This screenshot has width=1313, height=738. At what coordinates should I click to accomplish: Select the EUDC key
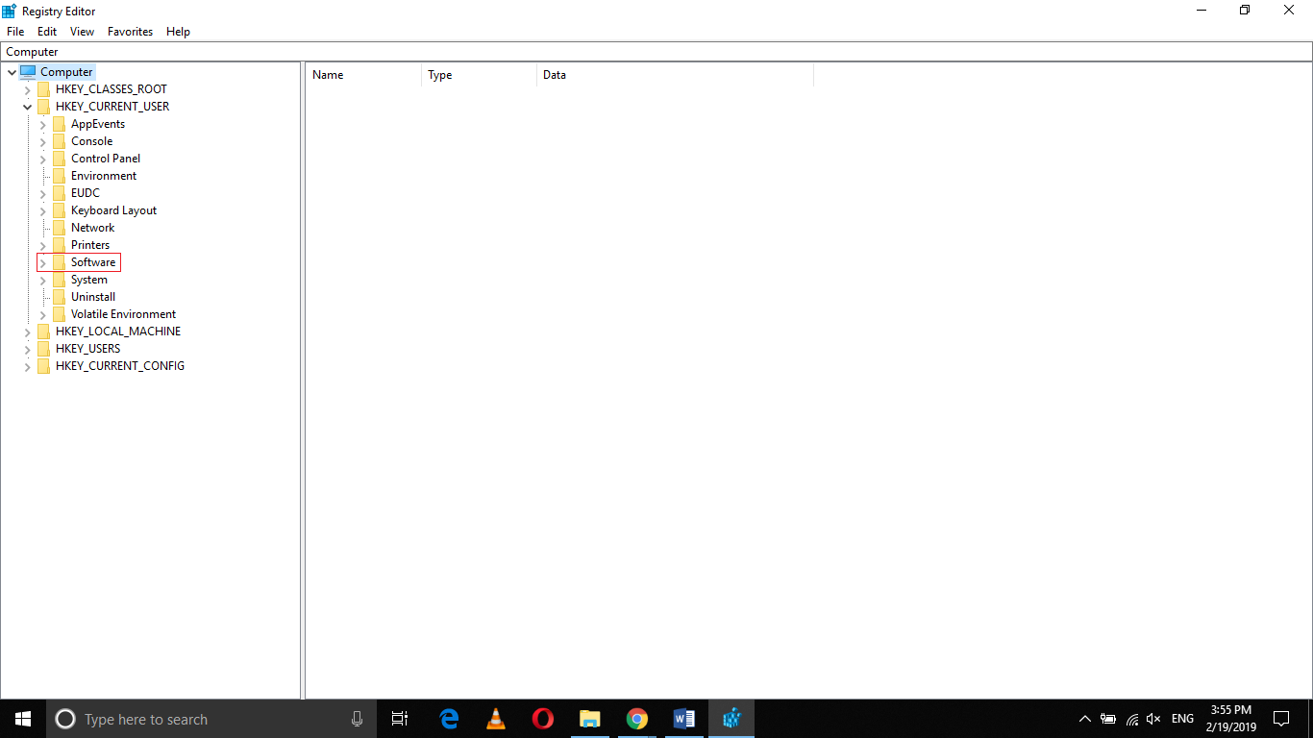point(86,193)
